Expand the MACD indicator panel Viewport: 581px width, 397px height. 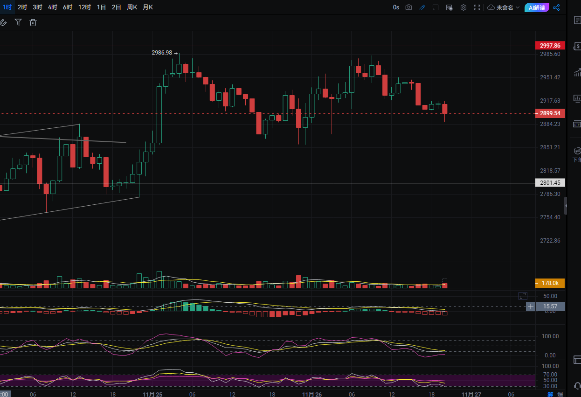523,296
